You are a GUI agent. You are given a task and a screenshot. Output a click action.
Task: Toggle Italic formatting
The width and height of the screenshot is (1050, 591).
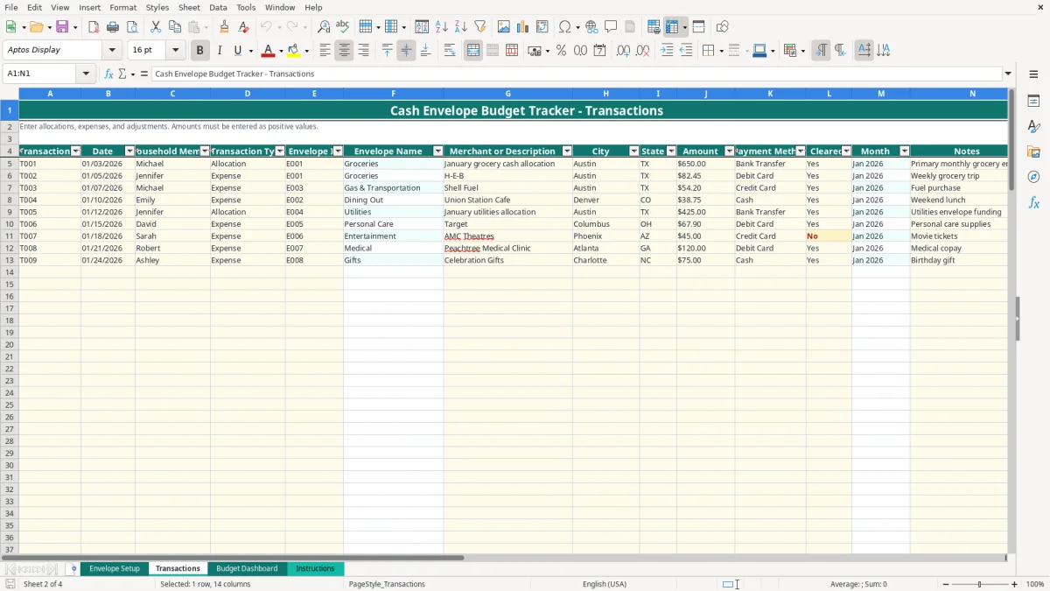tap(220, 51)
